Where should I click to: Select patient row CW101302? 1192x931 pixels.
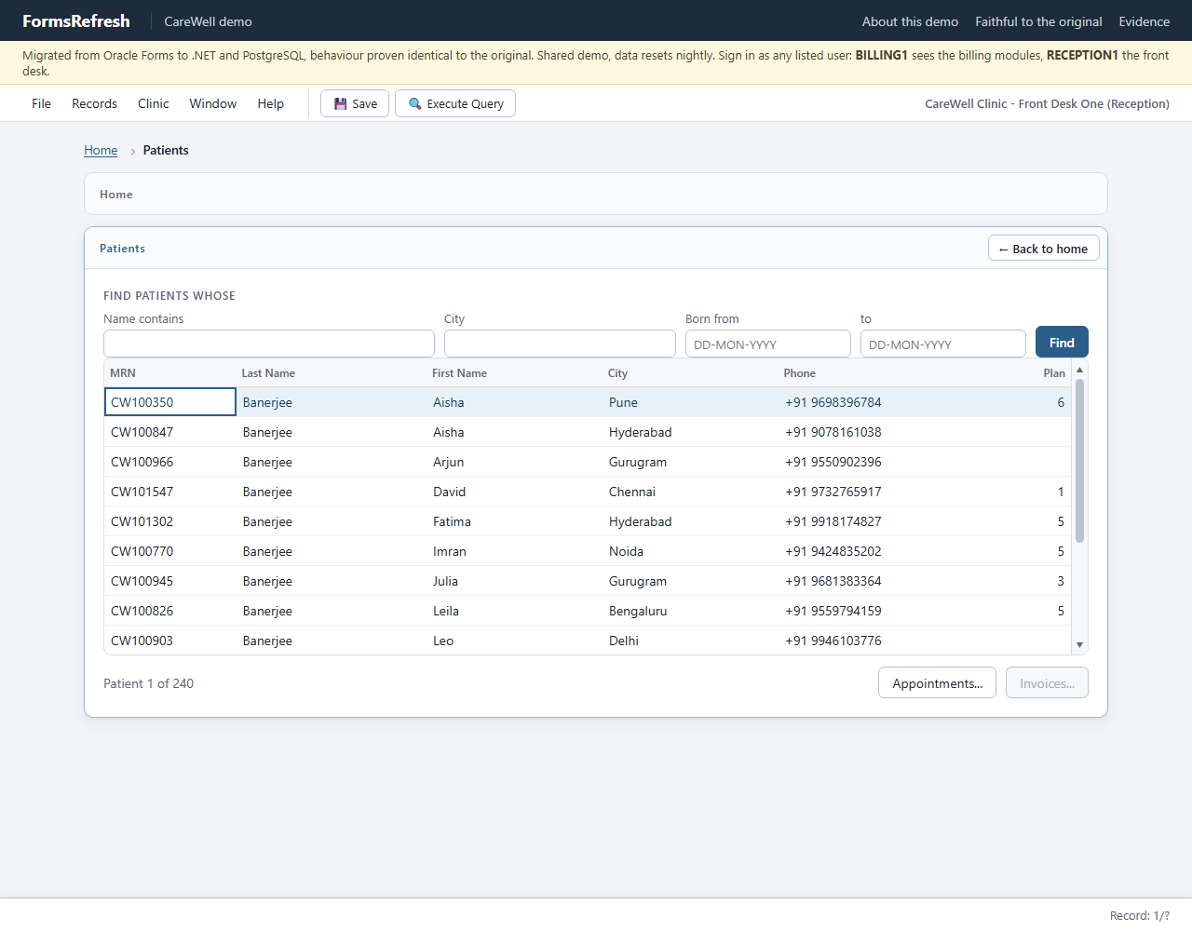click(x=588, y=521)
